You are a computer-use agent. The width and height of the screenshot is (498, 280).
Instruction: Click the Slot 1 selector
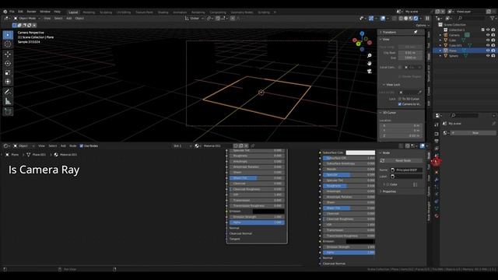182,146
